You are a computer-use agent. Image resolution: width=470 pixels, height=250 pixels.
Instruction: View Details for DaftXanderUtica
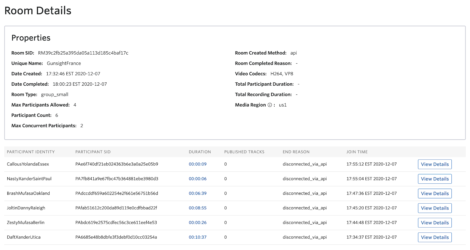(x=435, y=237)
